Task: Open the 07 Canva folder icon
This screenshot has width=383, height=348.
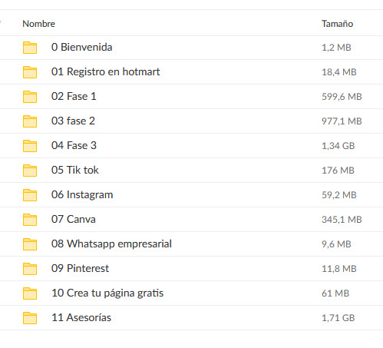Action: (30, 220)
